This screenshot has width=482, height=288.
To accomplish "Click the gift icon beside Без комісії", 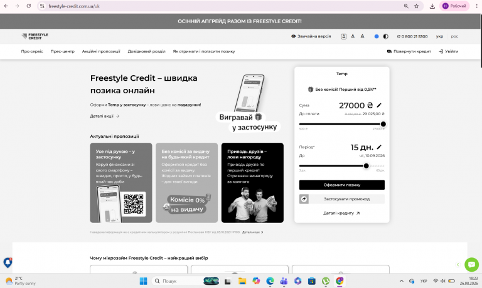I will click(311, 90).
